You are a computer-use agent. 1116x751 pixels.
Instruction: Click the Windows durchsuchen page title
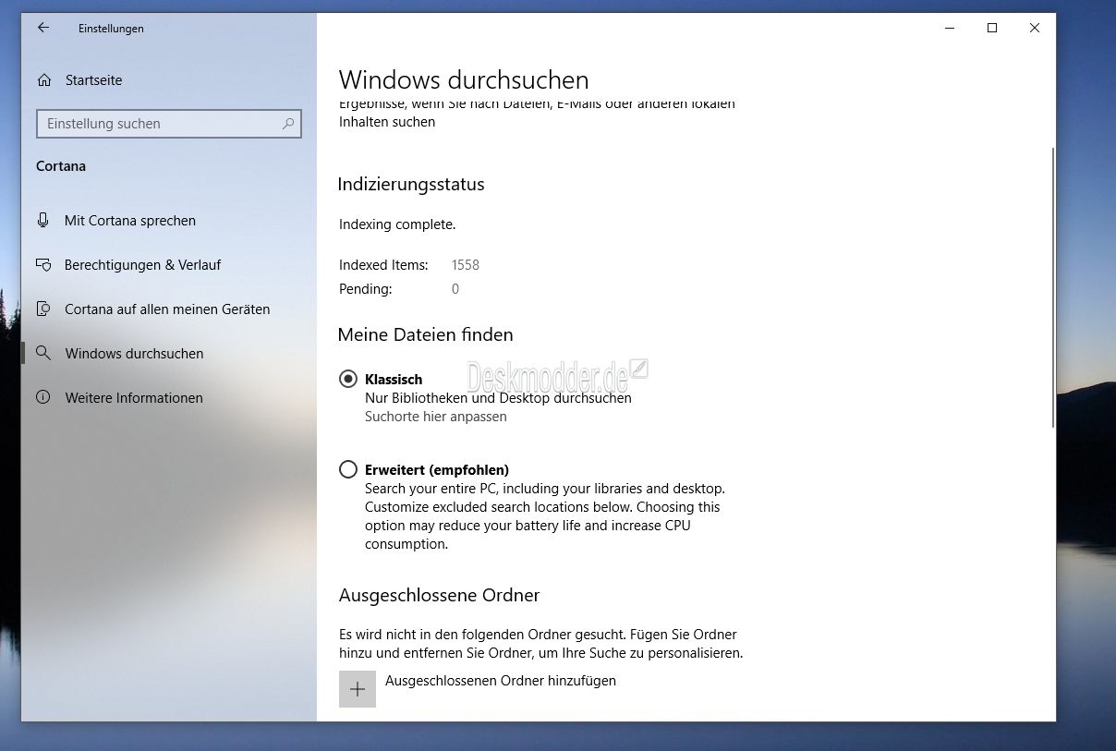click(x=464, y=79)
